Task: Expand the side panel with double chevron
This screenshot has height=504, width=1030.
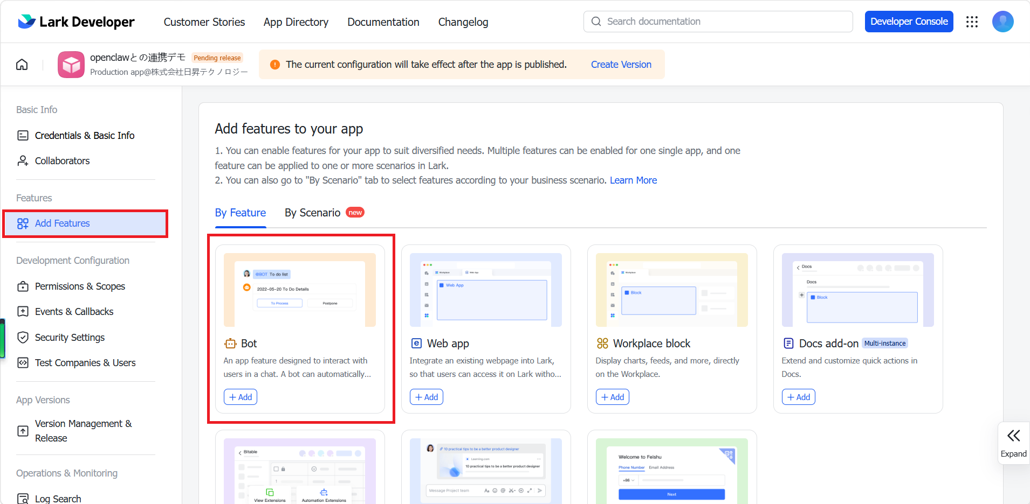Action: pos(1014,436)
